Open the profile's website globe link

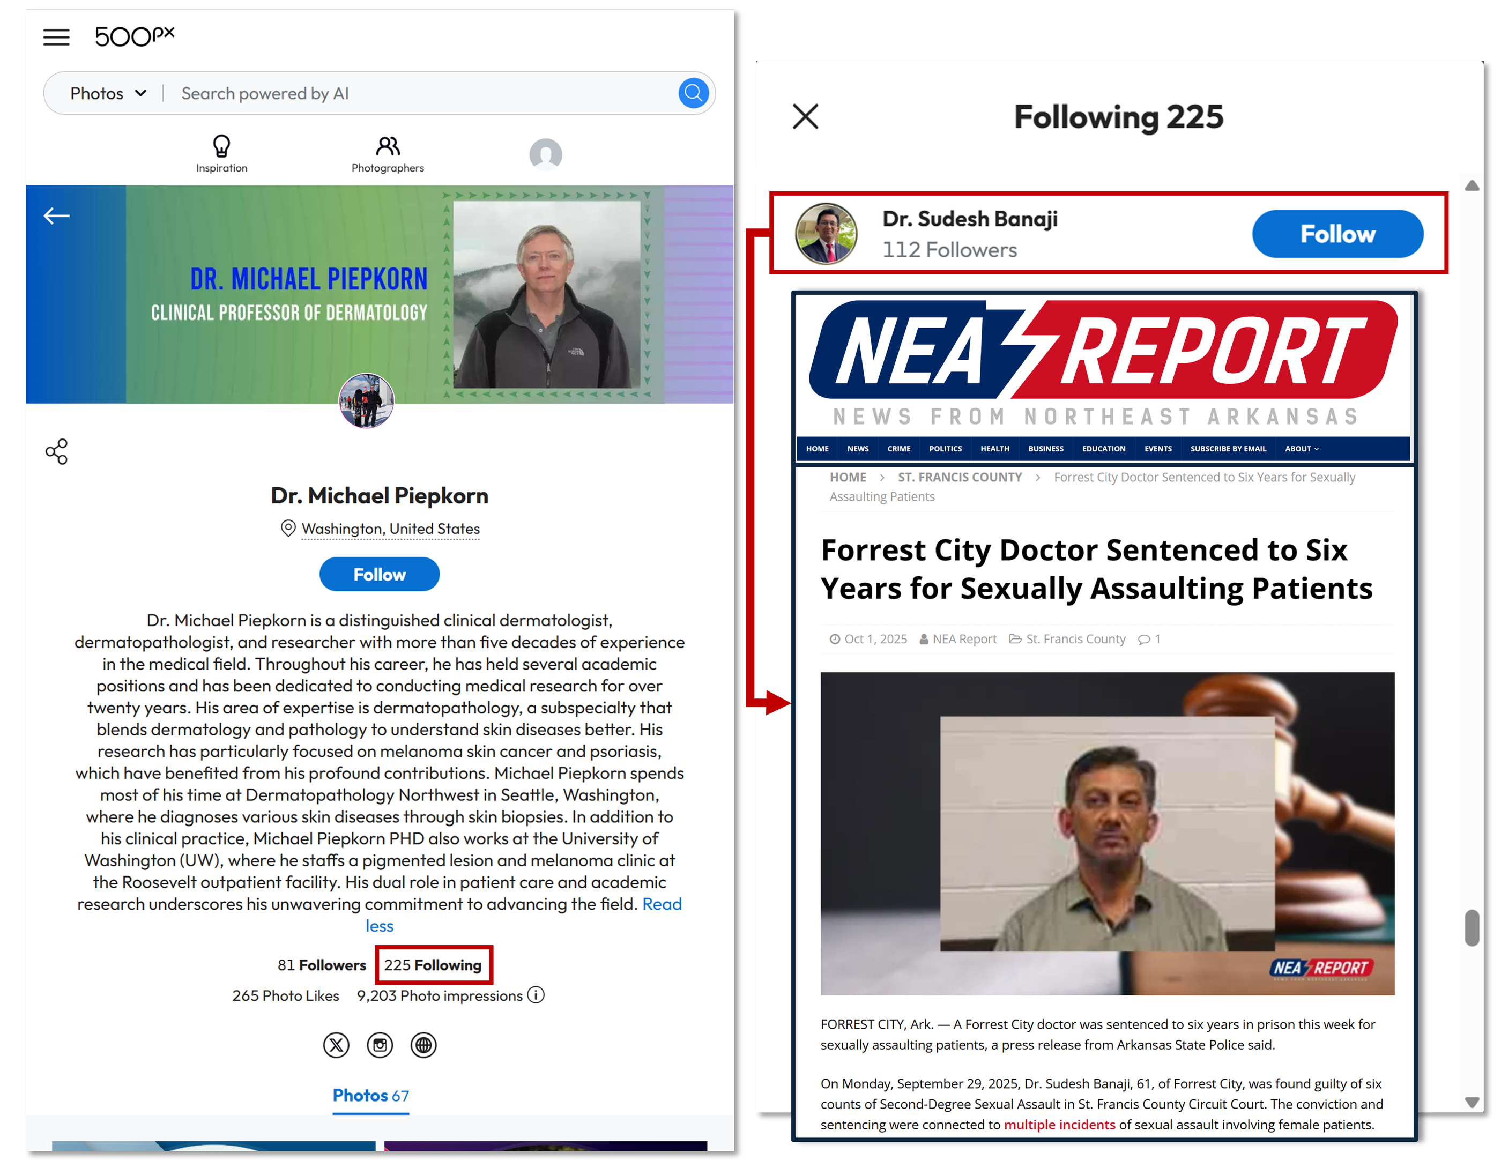coord(423,1045)
